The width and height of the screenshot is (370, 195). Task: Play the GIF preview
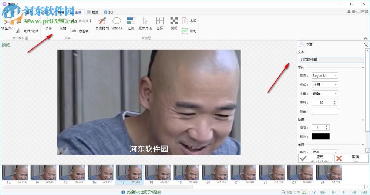point(344,192)
